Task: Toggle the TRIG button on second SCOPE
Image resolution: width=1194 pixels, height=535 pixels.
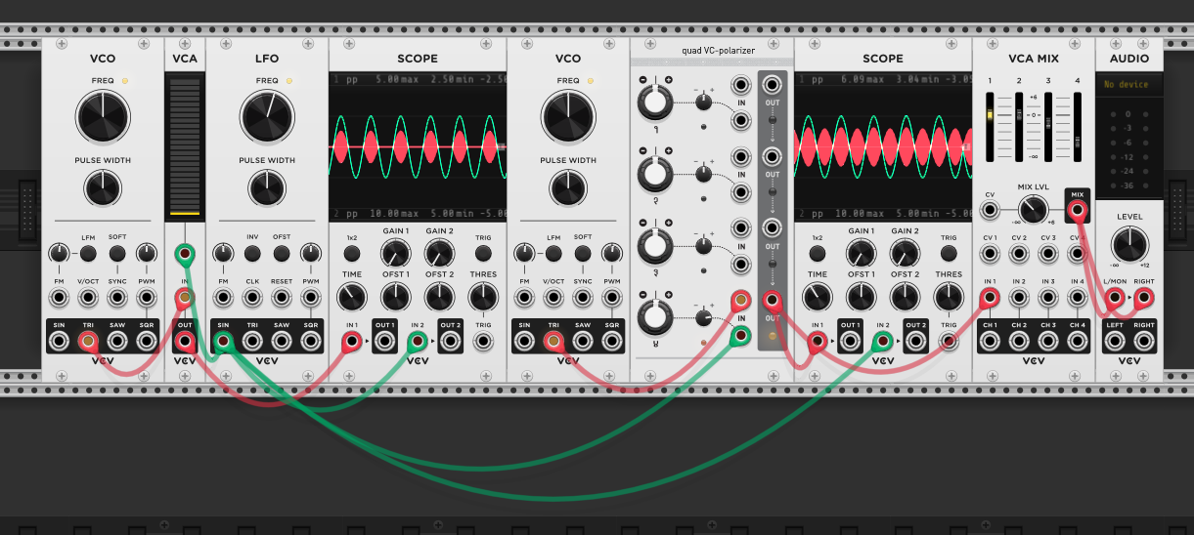Action: tap(950, 254)
